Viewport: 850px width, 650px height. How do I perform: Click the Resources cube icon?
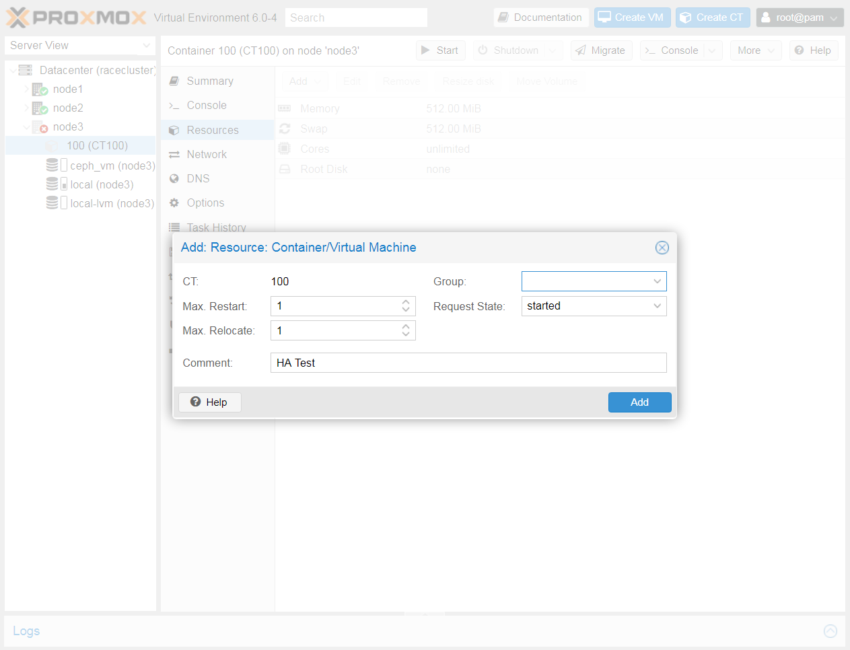(174, 130)
